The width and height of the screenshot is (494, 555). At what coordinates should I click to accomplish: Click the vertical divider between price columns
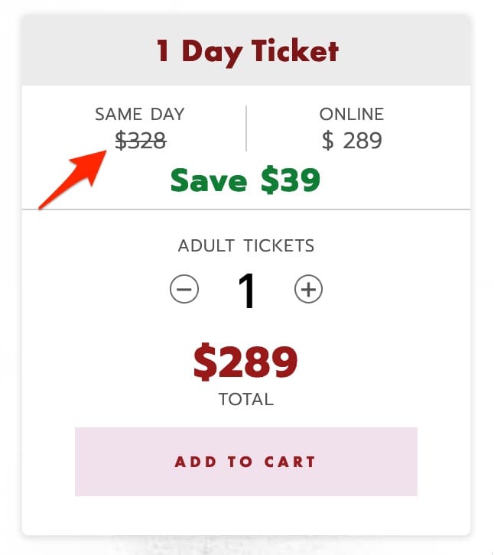[x=246, y=128]
